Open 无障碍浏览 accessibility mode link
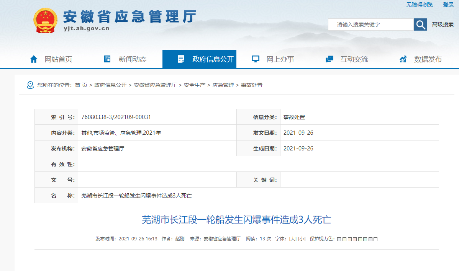The height and width of the screenshot is (271, 459). [420, 5]
